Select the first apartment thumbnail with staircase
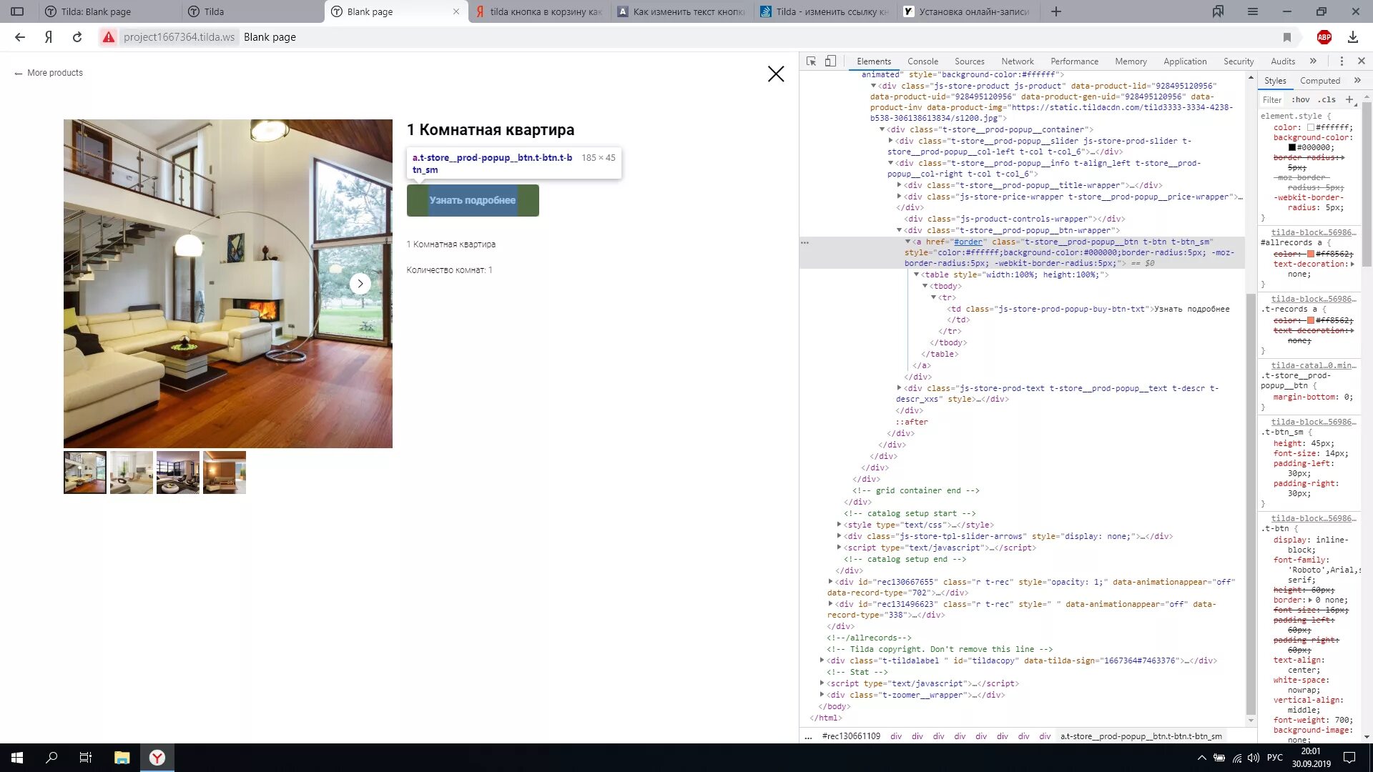1373x772 pixels. pos(85,472)
